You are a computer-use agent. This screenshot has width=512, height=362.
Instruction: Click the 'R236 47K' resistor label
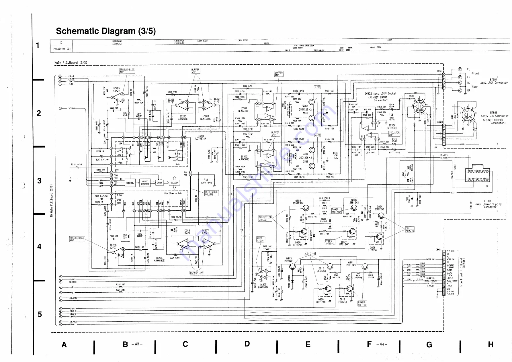(x=101, y=170)
